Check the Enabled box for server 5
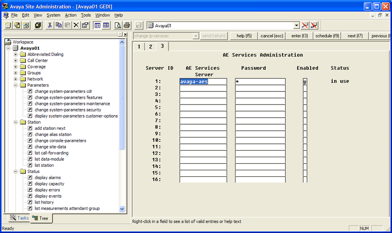 [305, 107]
